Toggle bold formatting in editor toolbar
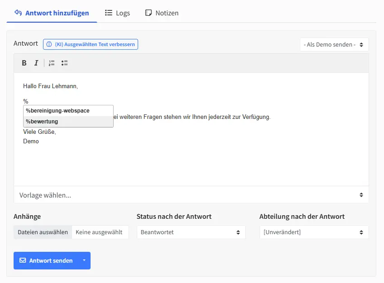Viewport: 384px width, 283px height. pos(24,63)
